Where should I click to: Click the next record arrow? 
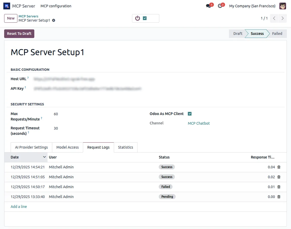tap(283, 18)
